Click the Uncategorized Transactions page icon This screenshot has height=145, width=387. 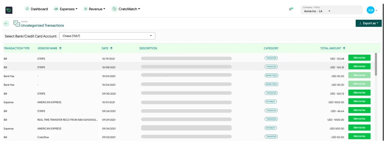coord(16,23)
